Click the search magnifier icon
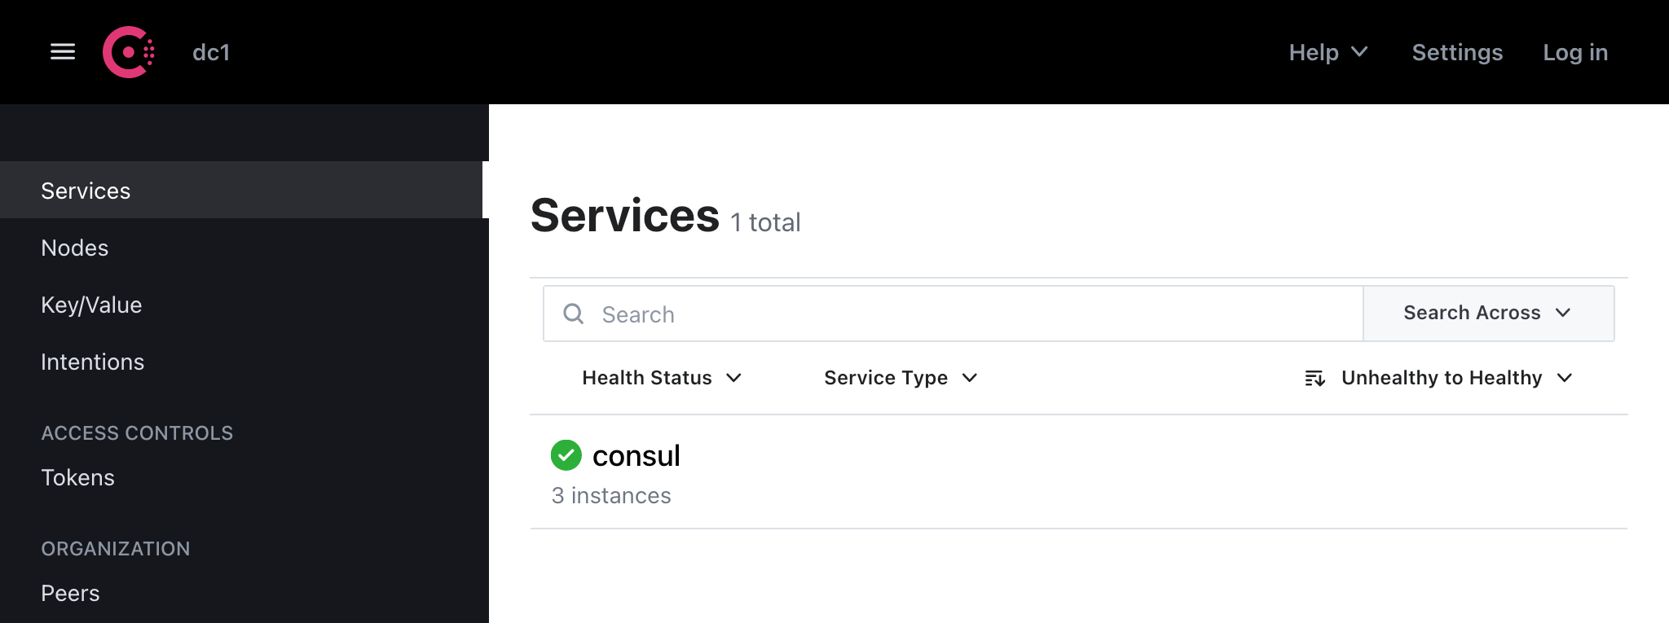 click(x=574, y=314)
